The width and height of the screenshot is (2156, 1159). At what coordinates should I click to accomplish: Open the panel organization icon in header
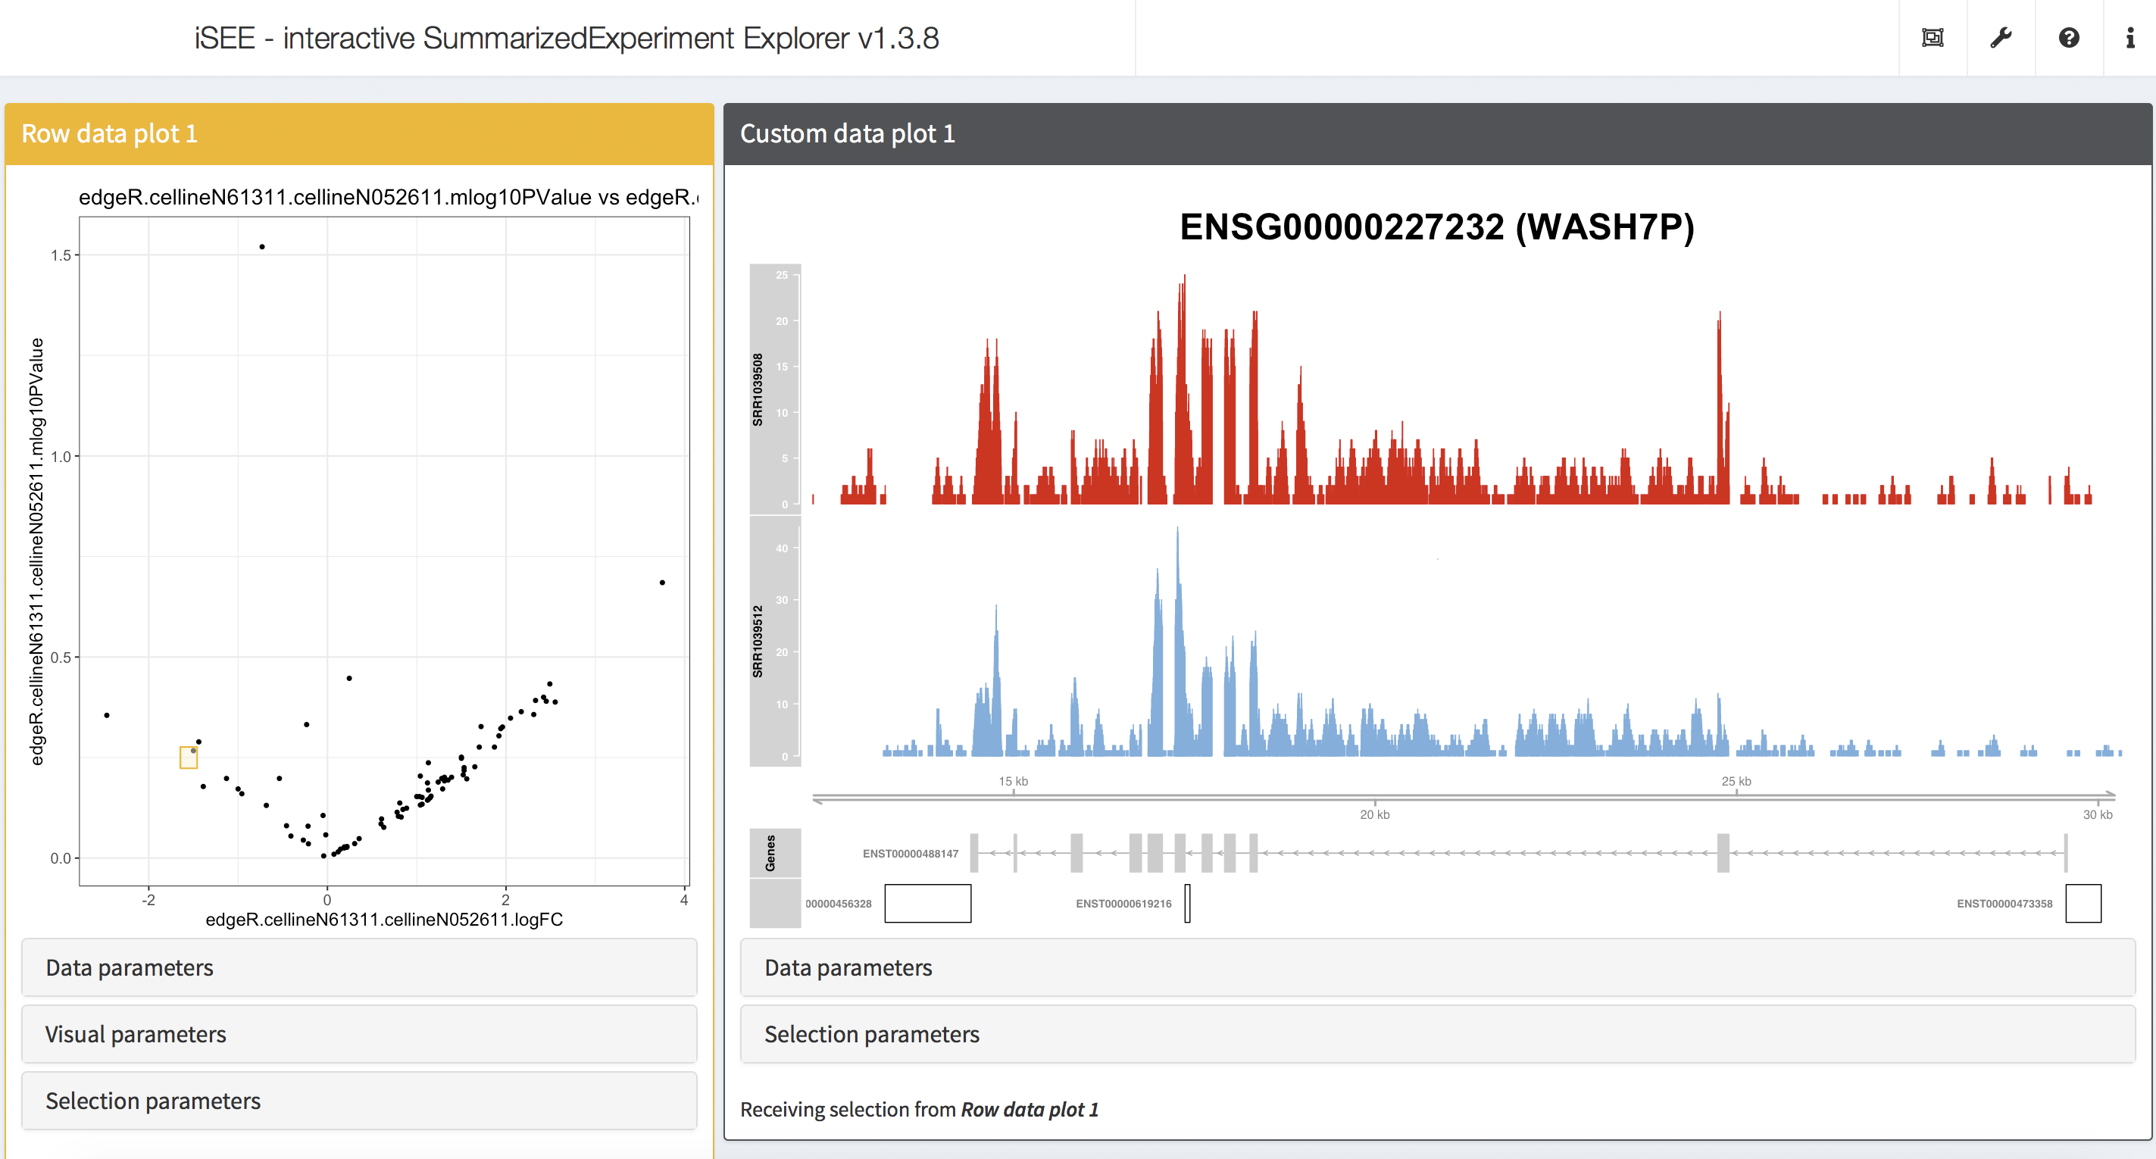pyautogui.click(x=1932, y=38)
